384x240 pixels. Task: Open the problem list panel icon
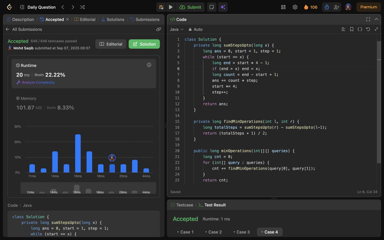(x=22, y=7)
